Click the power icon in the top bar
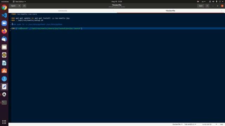 [x=220, y=1]
